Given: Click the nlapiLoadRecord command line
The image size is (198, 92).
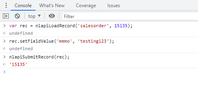Looking at the screenshot, I should 71,26.
